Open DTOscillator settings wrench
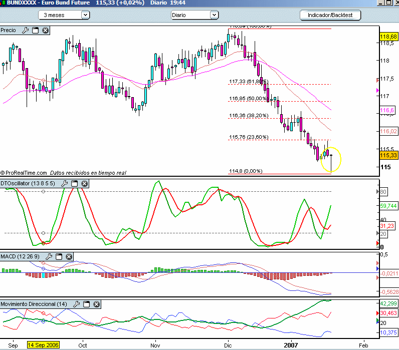Image resolution: width=399 pixels, height=350 pixels. click(x=64, y=184)
